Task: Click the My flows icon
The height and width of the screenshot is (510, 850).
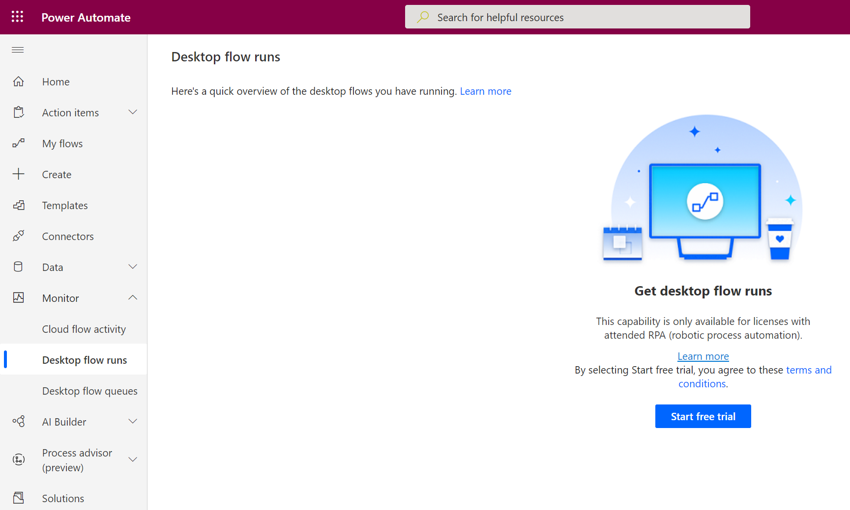Action: click(x=19, y=143)
